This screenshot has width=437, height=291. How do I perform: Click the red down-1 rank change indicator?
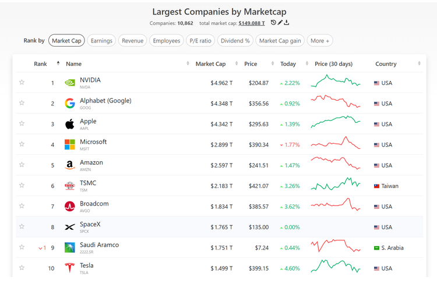pyautogui.click(x=42, y=248)
